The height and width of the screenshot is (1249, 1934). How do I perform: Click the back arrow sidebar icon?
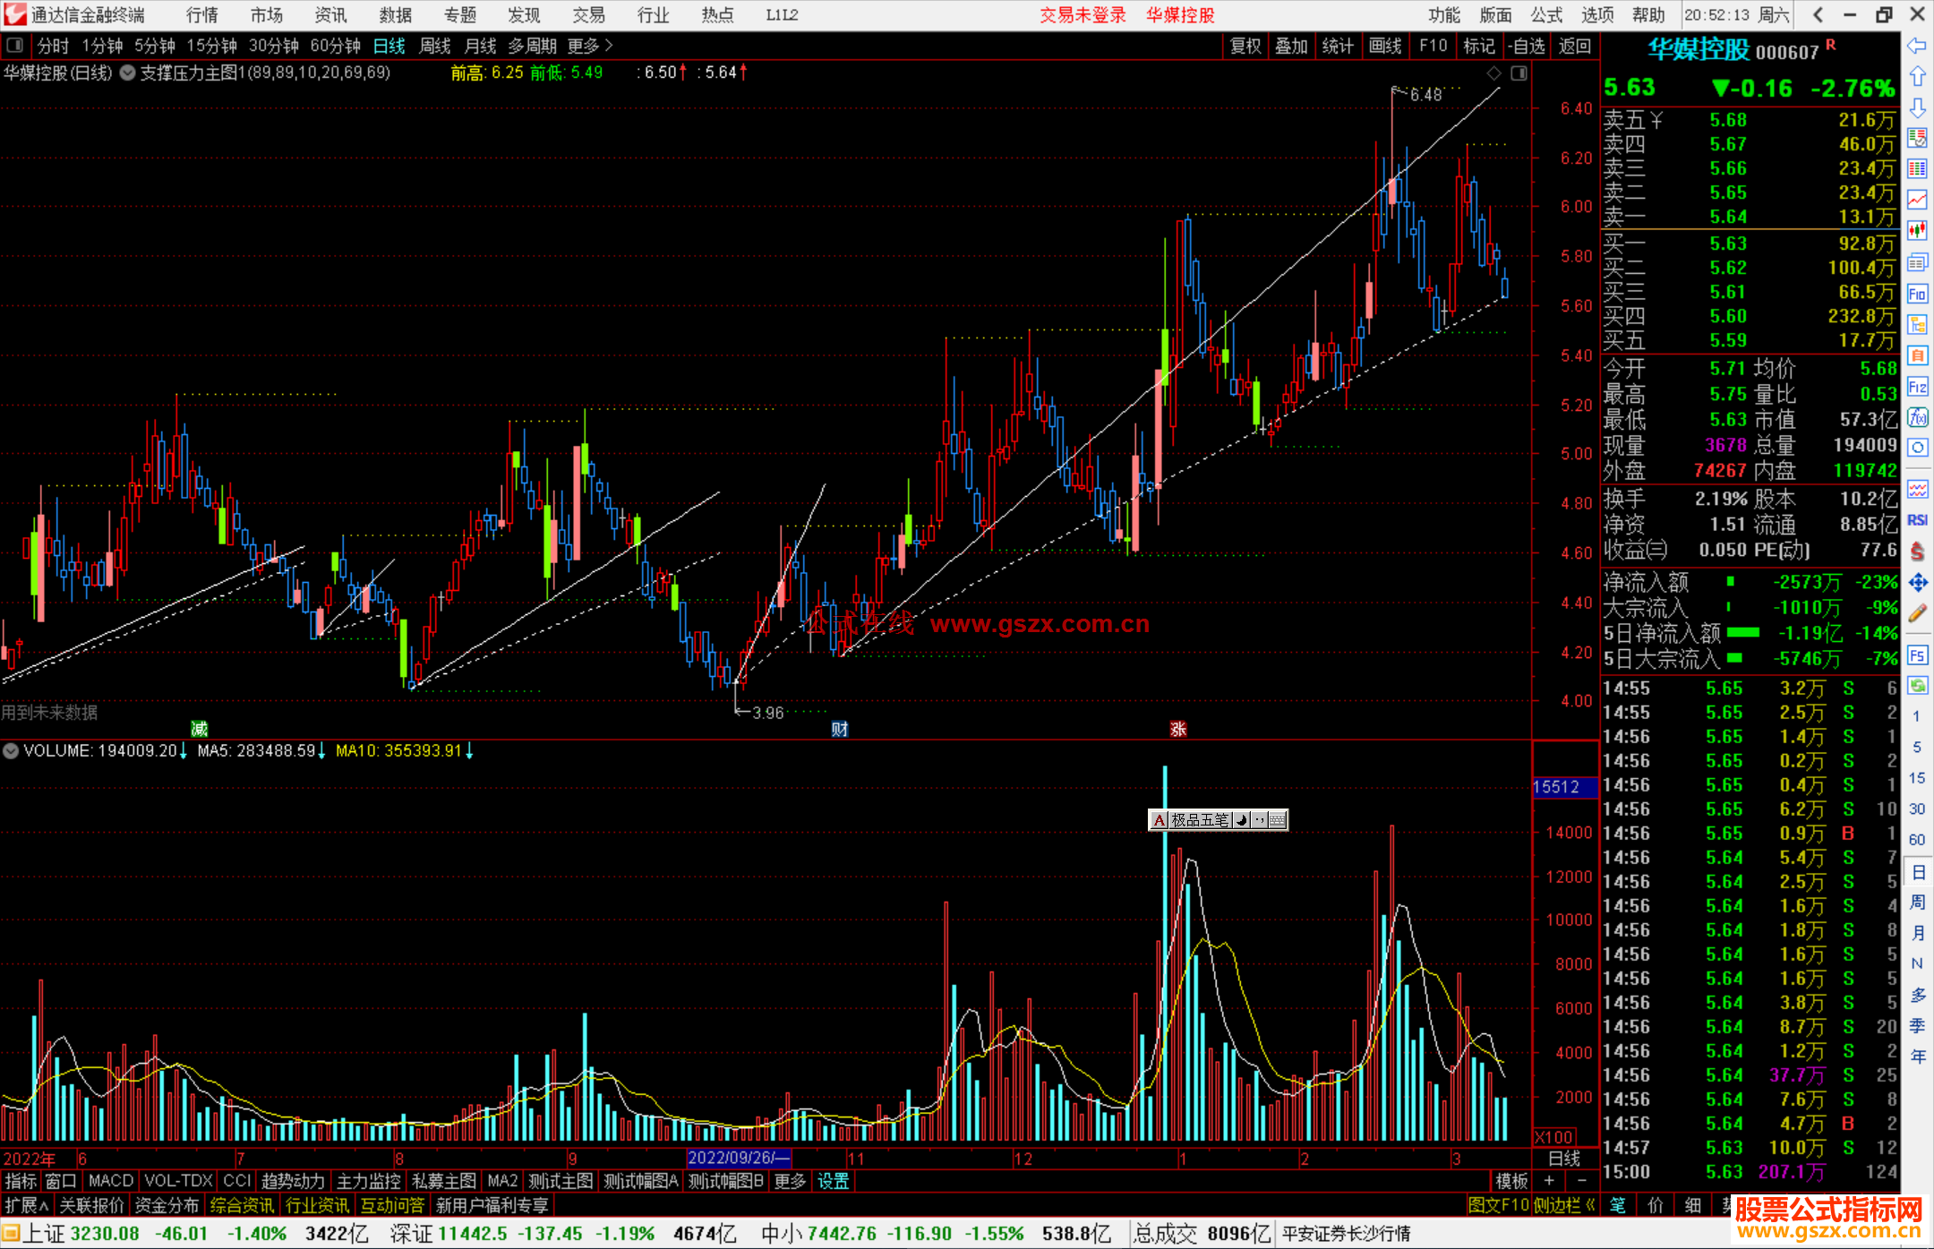click(1917, 46)
